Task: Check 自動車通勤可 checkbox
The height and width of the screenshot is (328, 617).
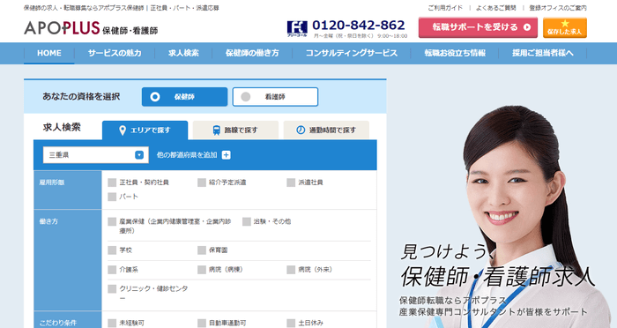Action: tap(202, 324)
